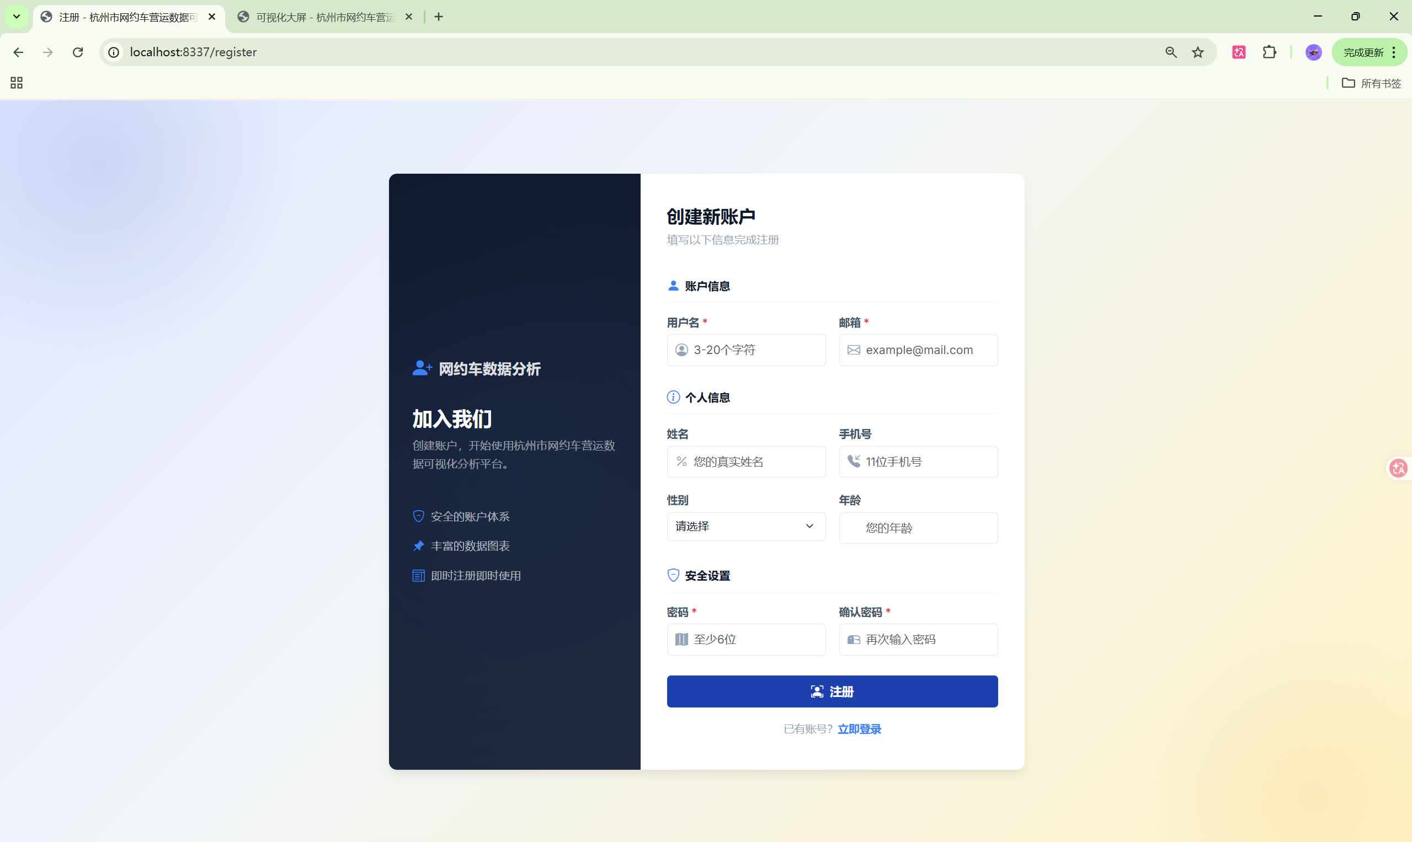Click the document icon beside 即时注册即时使用
This screenshot has height=842, width=1412.
[418, 575]
